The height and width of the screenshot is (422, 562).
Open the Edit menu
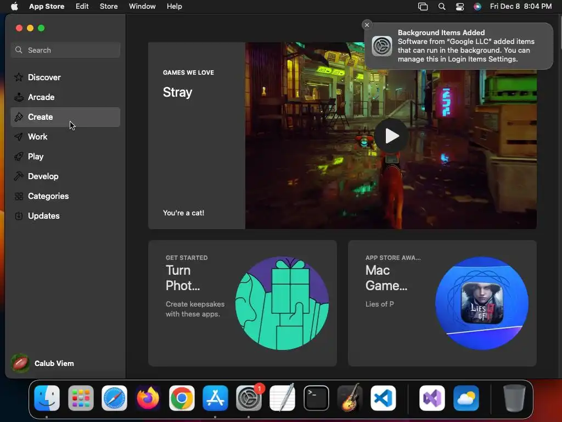pos(82,6)
